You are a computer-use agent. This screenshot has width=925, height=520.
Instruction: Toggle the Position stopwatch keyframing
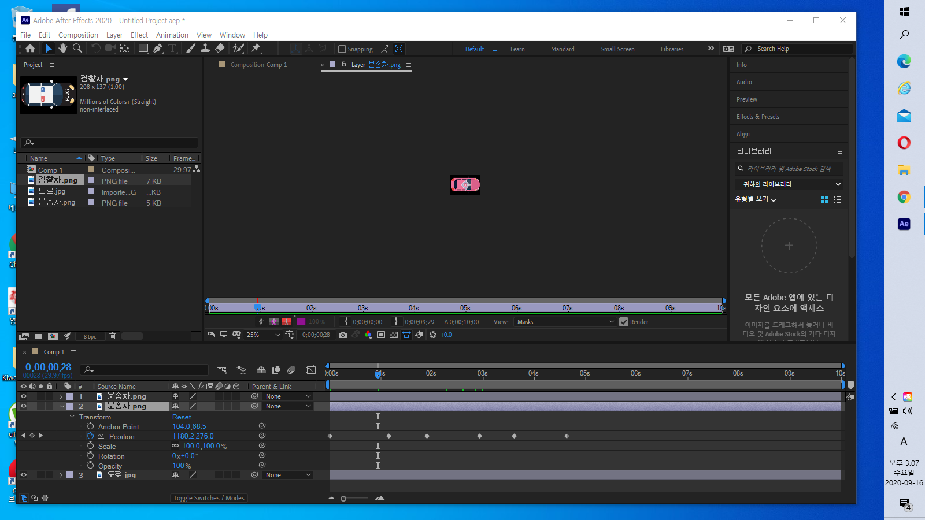tap(90, 436)
